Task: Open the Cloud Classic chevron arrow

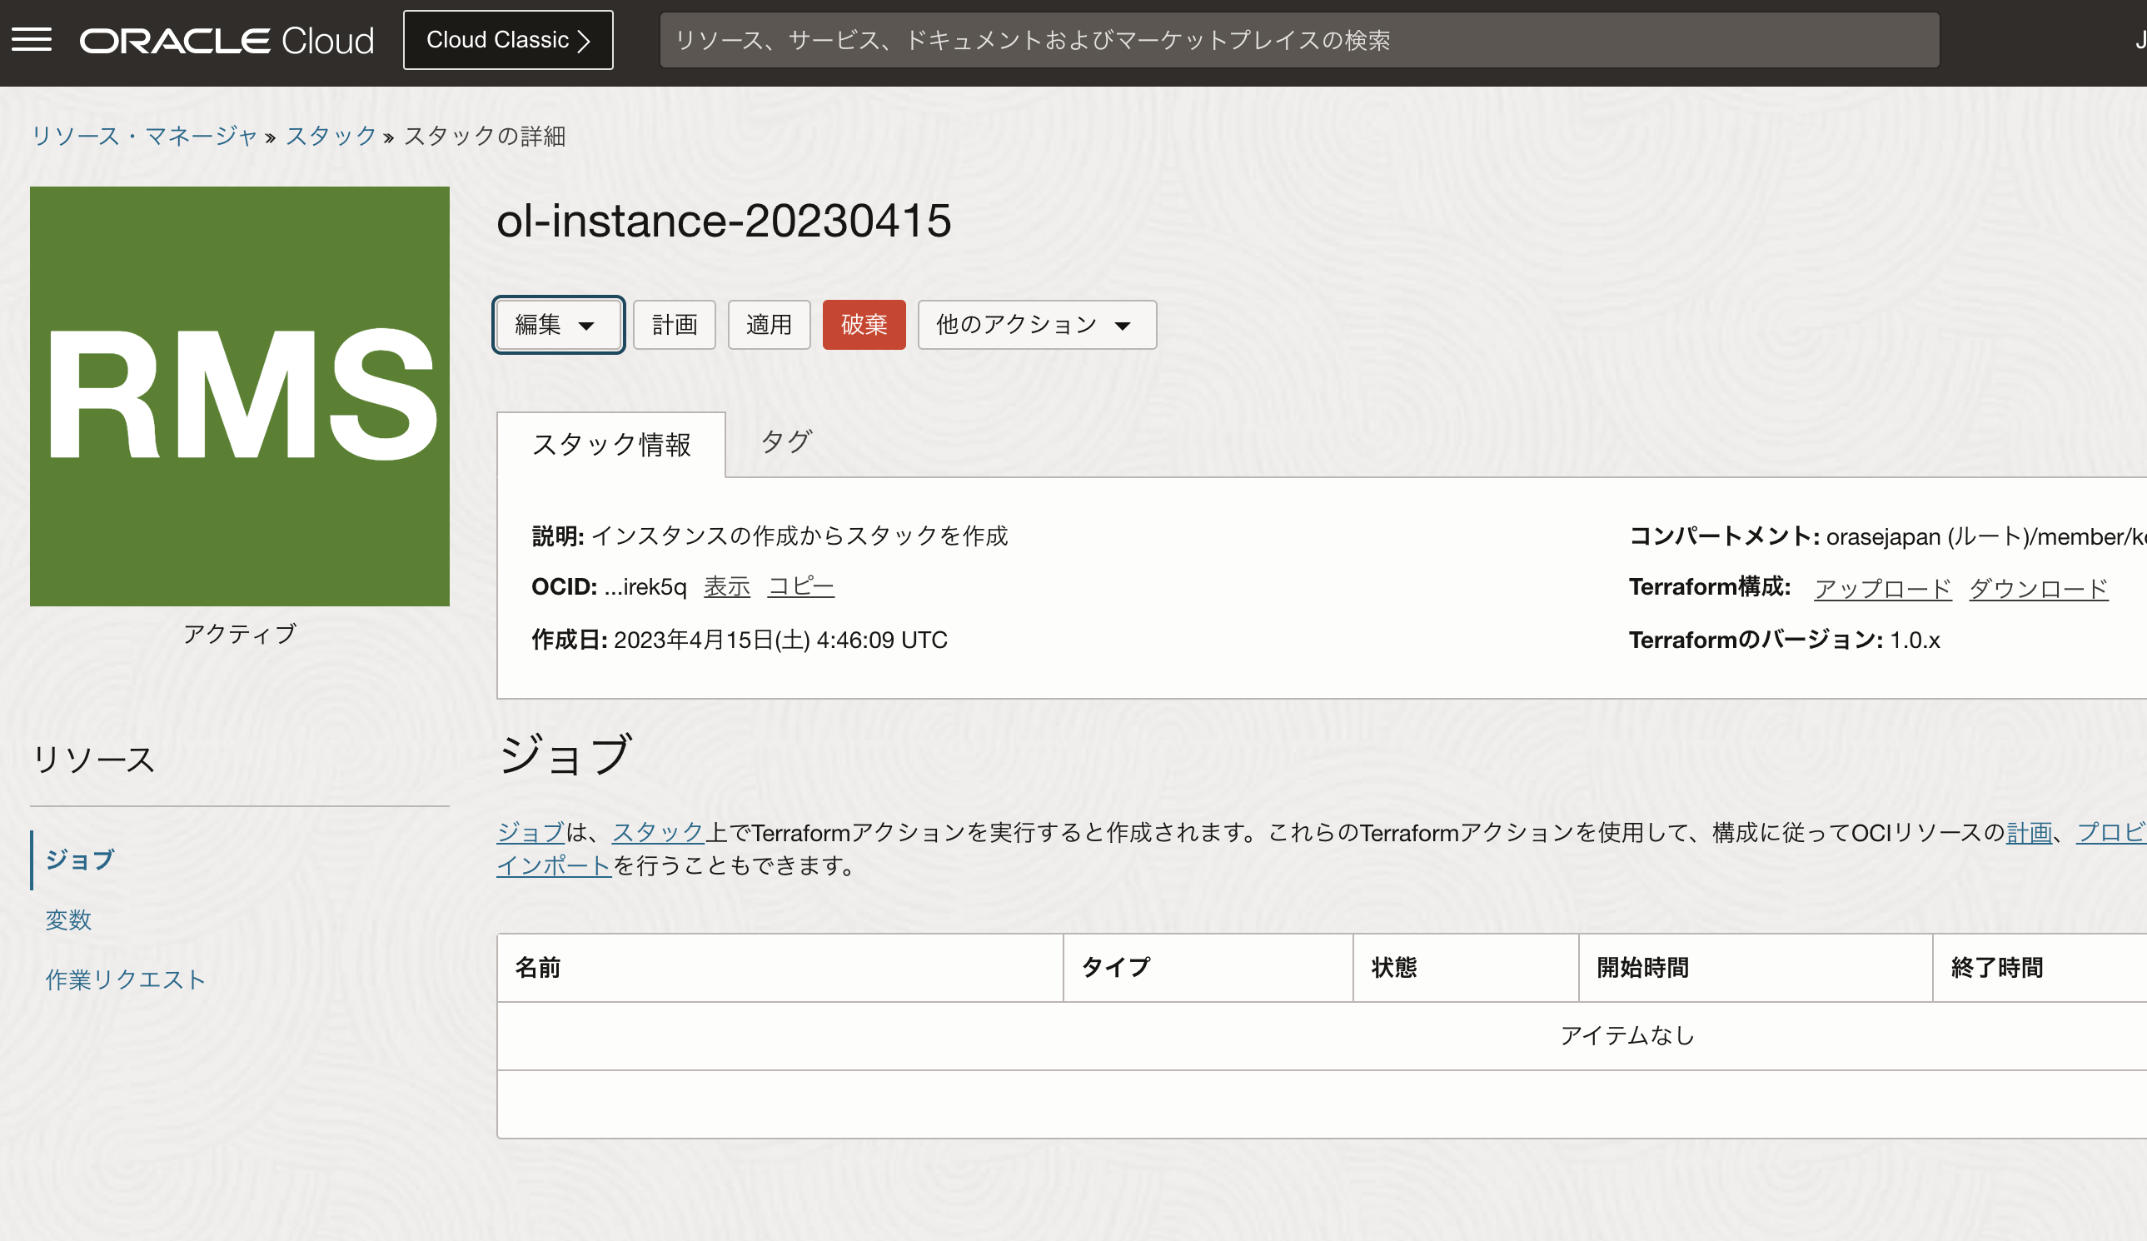Action: click(x=585, y=39)
